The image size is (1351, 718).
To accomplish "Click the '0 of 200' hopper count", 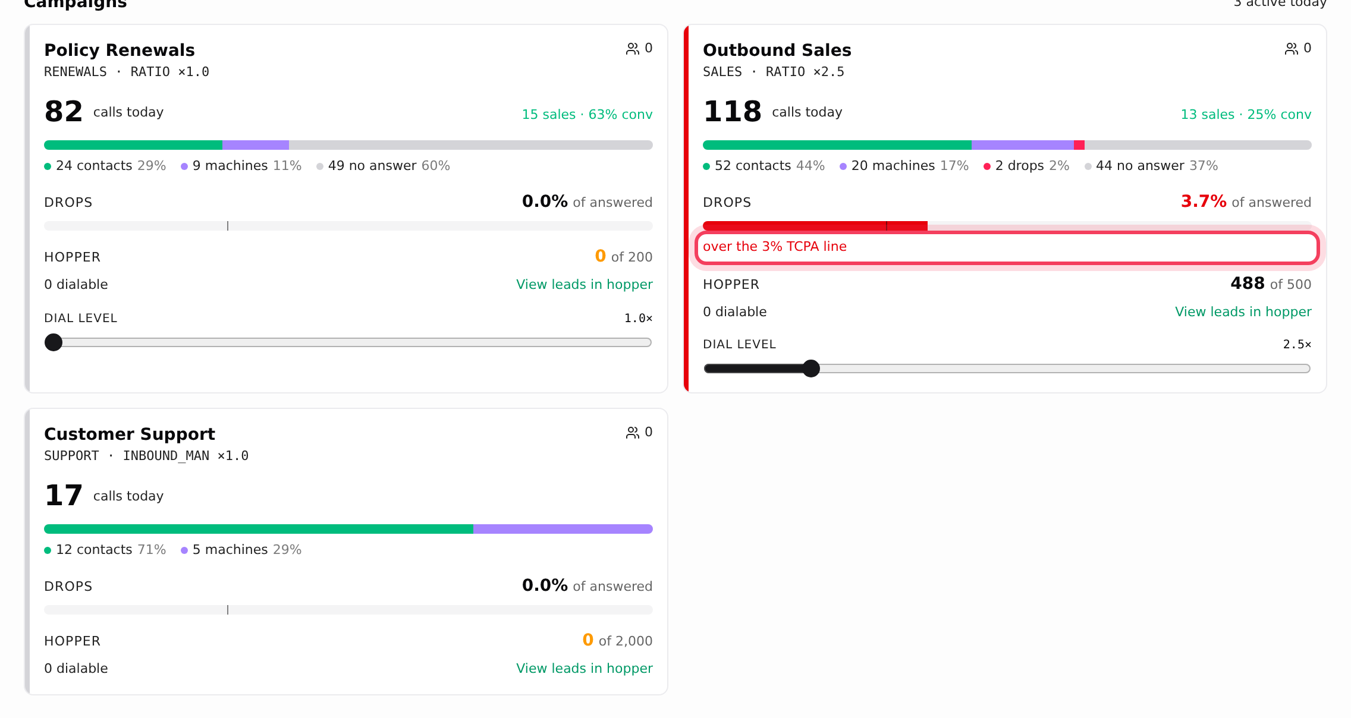I will coord(624,257).
